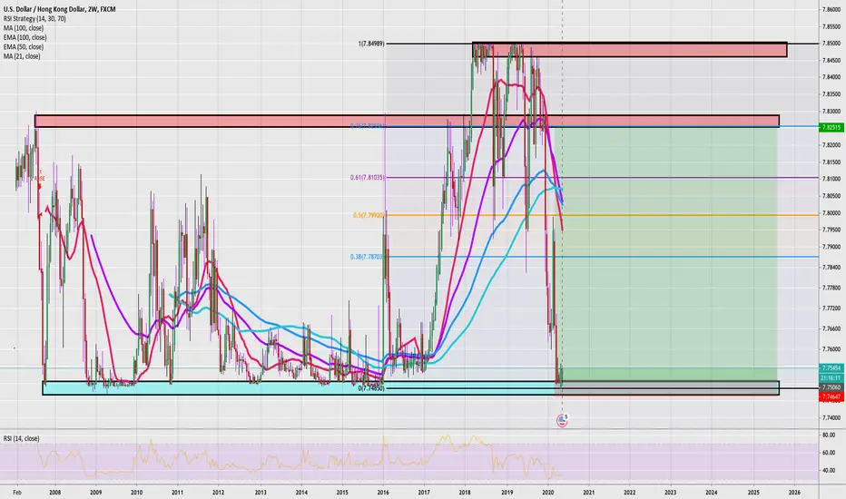846x499 pixels.
Task: Select the cyan support zone rectangle
Action: pos(410,388)
